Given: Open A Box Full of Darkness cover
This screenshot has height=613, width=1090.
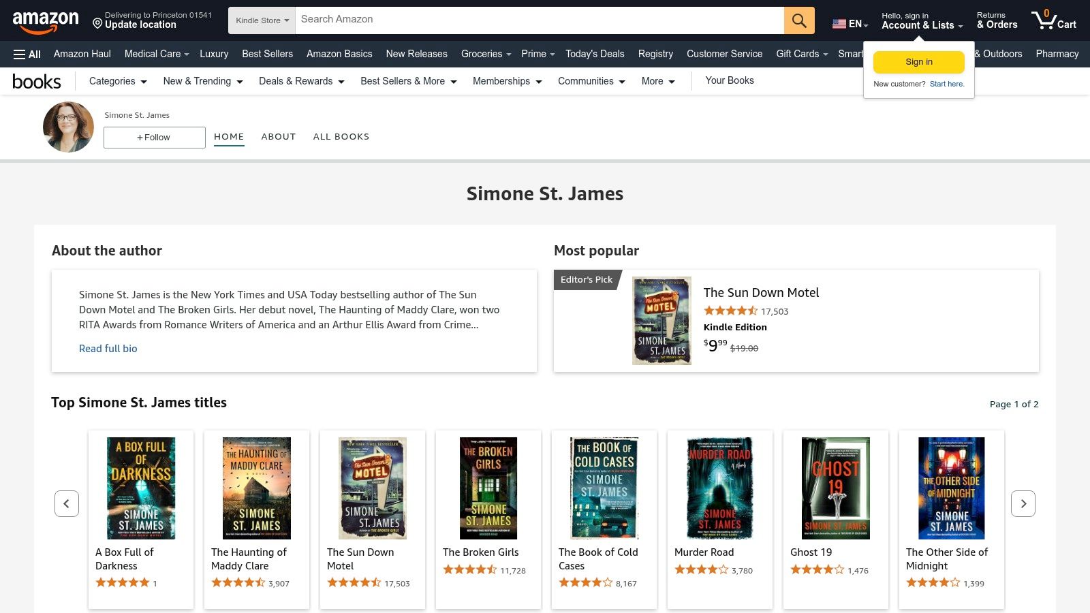Looking at the screenshot, I should pyautogui.click(x=141, y=488).
